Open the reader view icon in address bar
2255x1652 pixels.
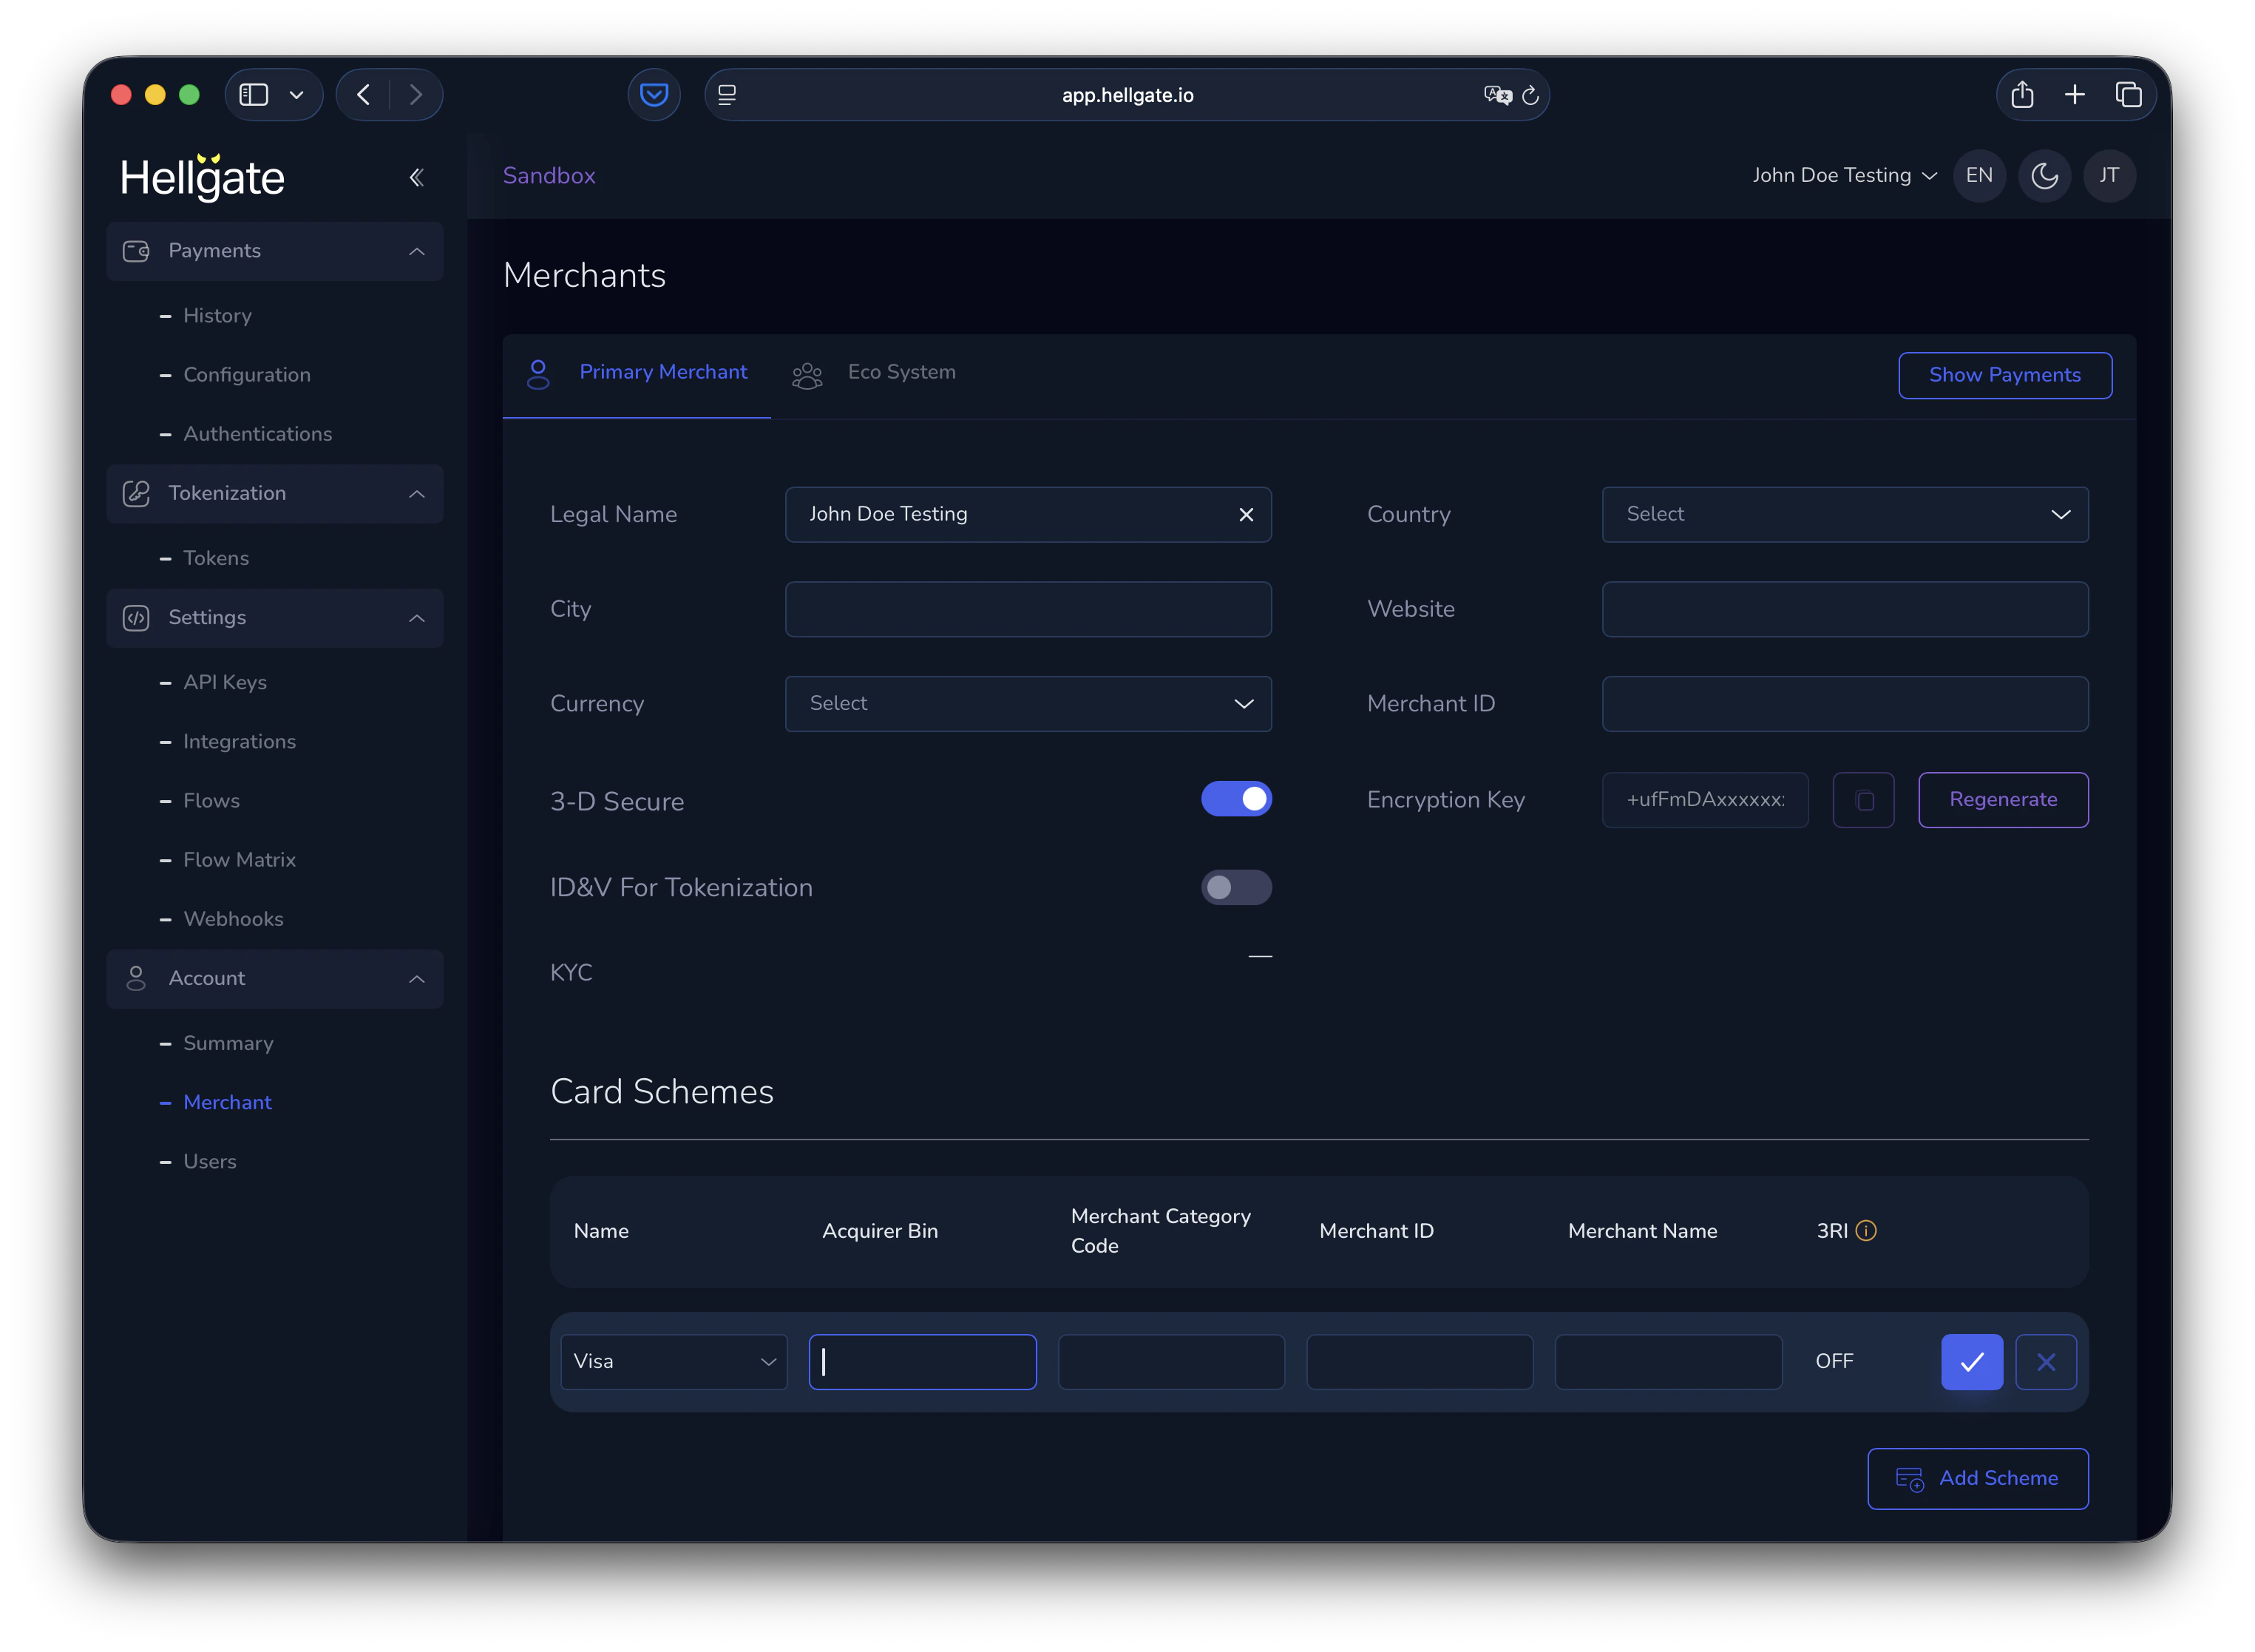(x=727, y=95)
